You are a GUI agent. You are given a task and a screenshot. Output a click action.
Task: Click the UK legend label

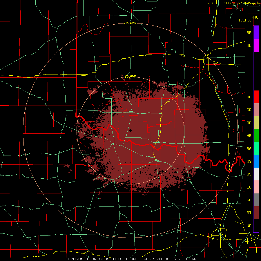click(x=249, y=46)
